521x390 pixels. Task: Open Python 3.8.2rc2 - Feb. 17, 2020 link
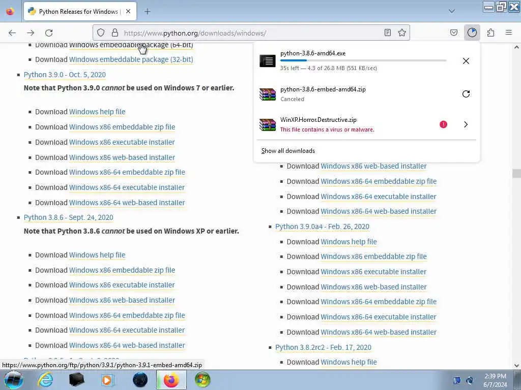click(x=323, y=347)
